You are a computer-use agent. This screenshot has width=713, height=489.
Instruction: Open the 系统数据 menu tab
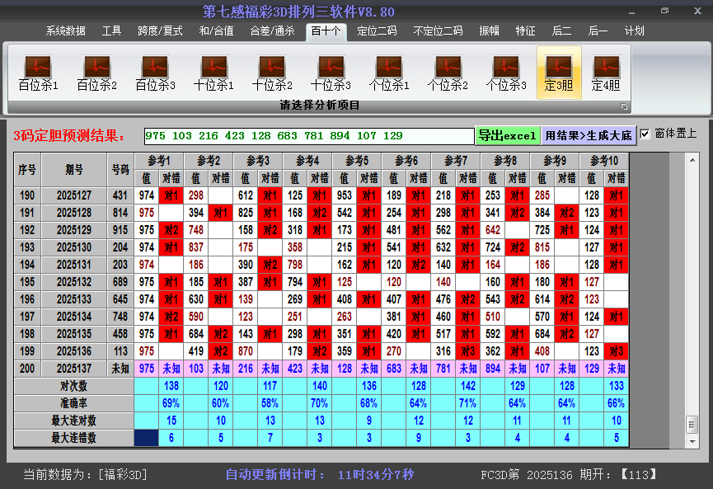tap(65, 31)
